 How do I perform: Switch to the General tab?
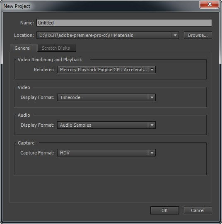[x=23, y=48]
